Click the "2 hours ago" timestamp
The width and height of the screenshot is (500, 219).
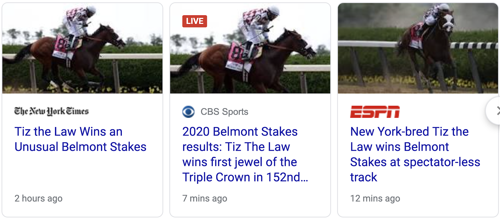pos(38,198)
